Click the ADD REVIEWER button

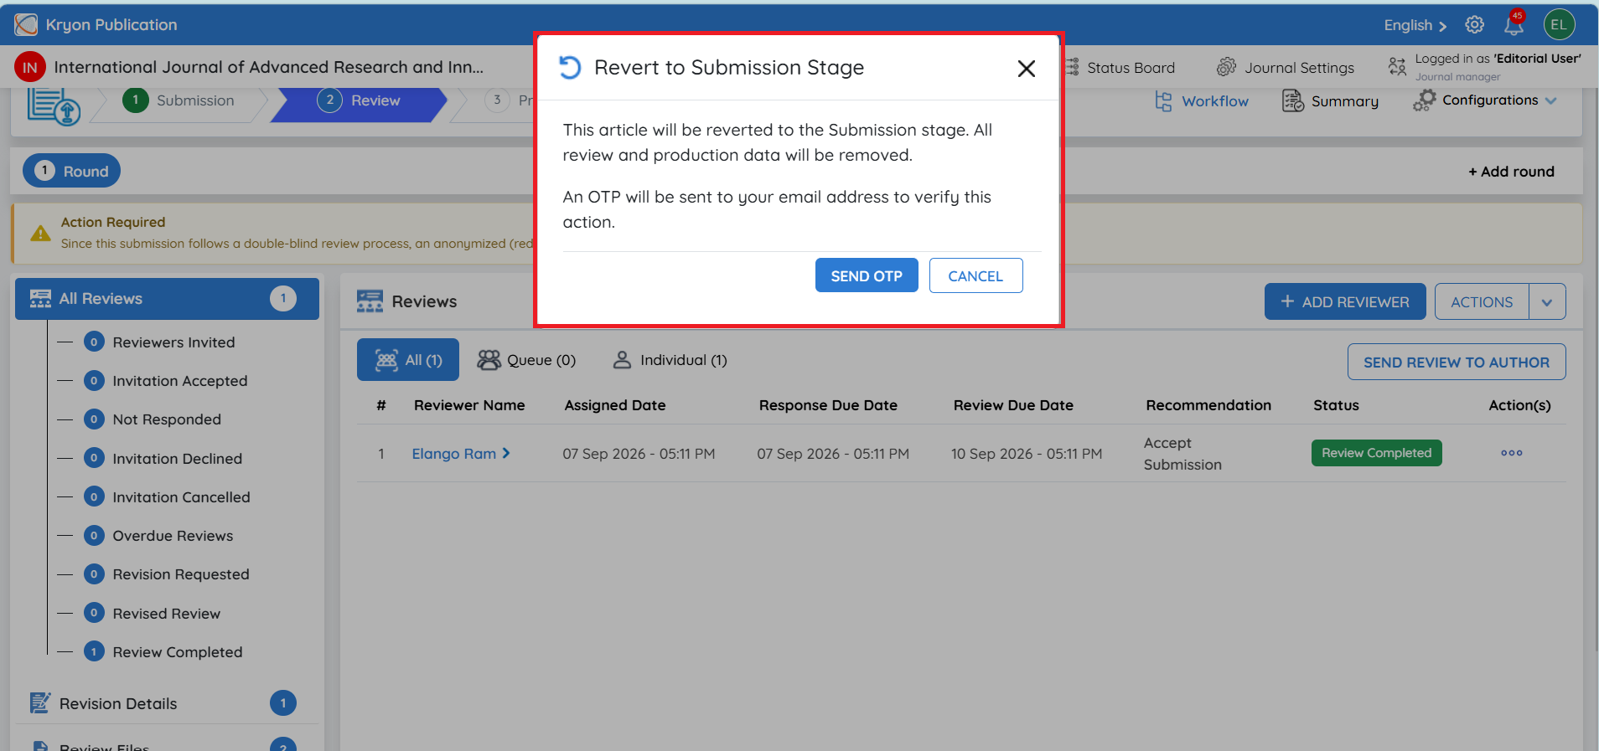[1345, 302]
